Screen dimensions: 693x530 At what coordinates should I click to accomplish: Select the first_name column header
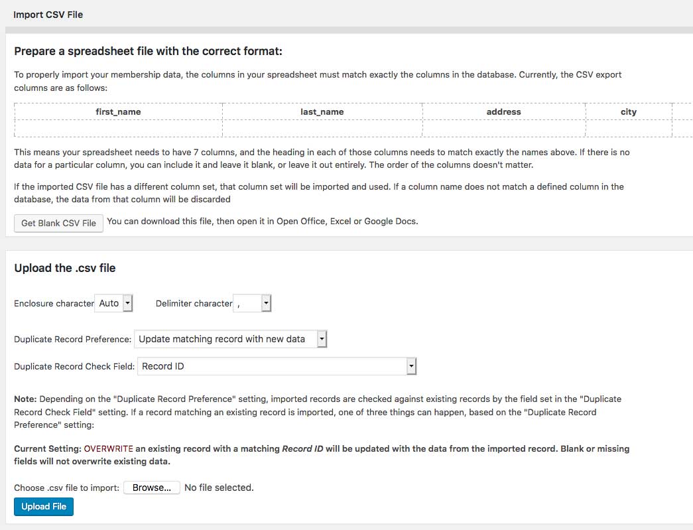pyautogui.click(x=119, y=111)
